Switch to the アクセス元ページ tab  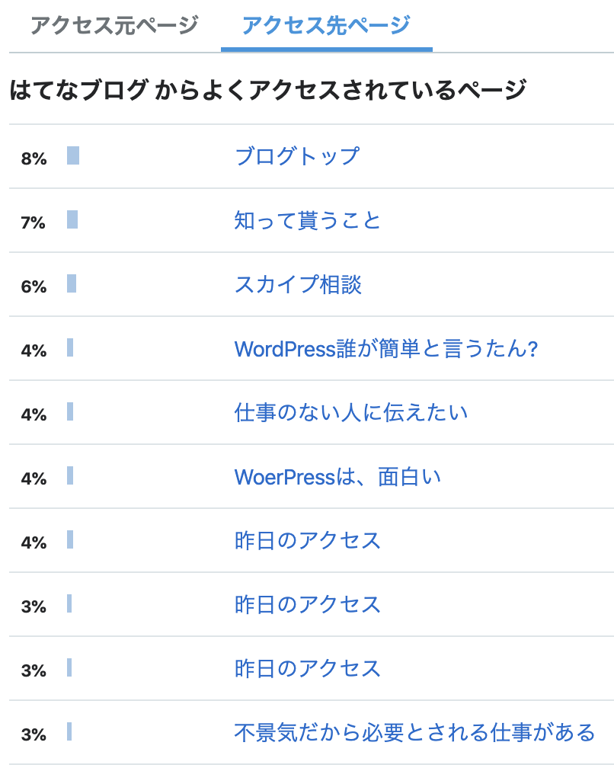point(114,25)
